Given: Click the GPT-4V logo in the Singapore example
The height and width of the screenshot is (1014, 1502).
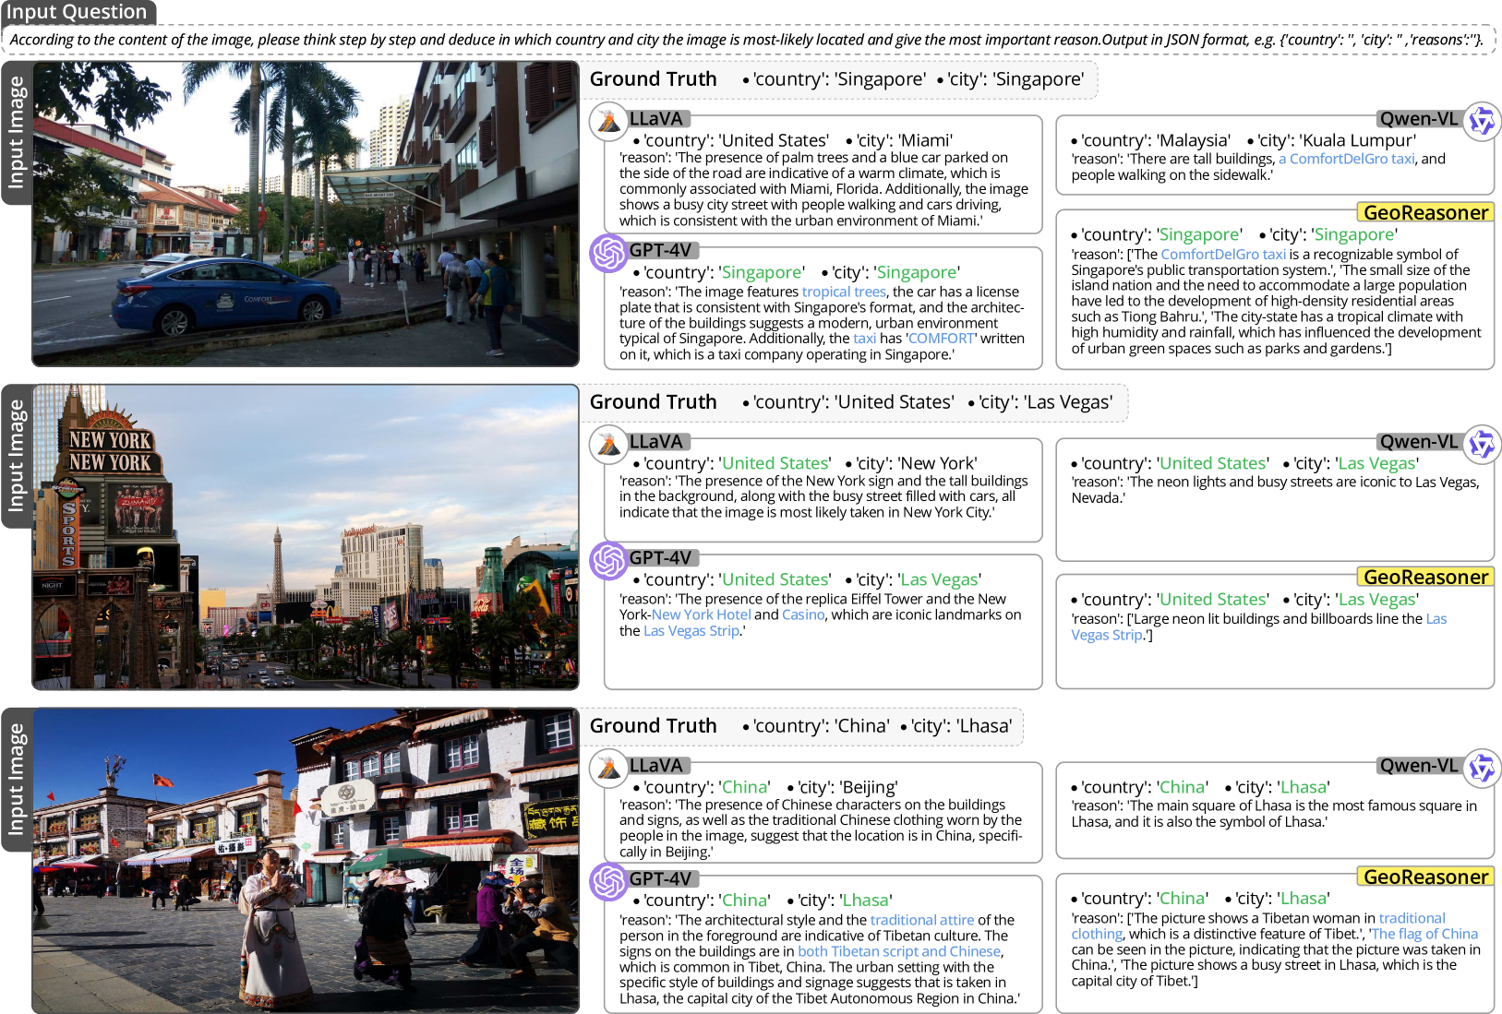Looking at the screenshot, I should tap(609, 253).
